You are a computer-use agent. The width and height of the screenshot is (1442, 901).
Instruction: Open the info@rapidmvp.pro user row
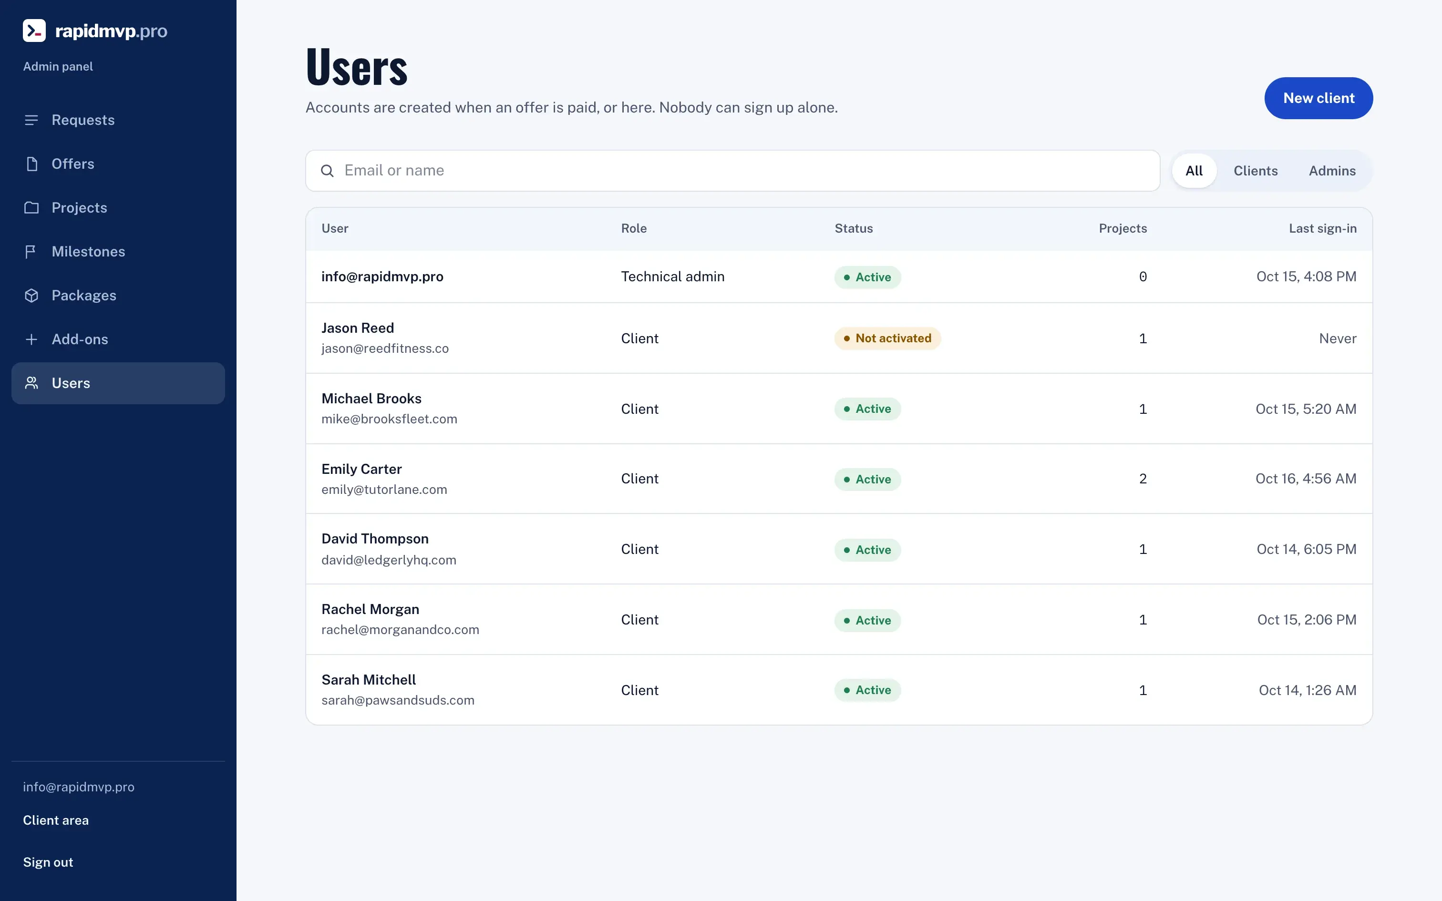point(839,276)
